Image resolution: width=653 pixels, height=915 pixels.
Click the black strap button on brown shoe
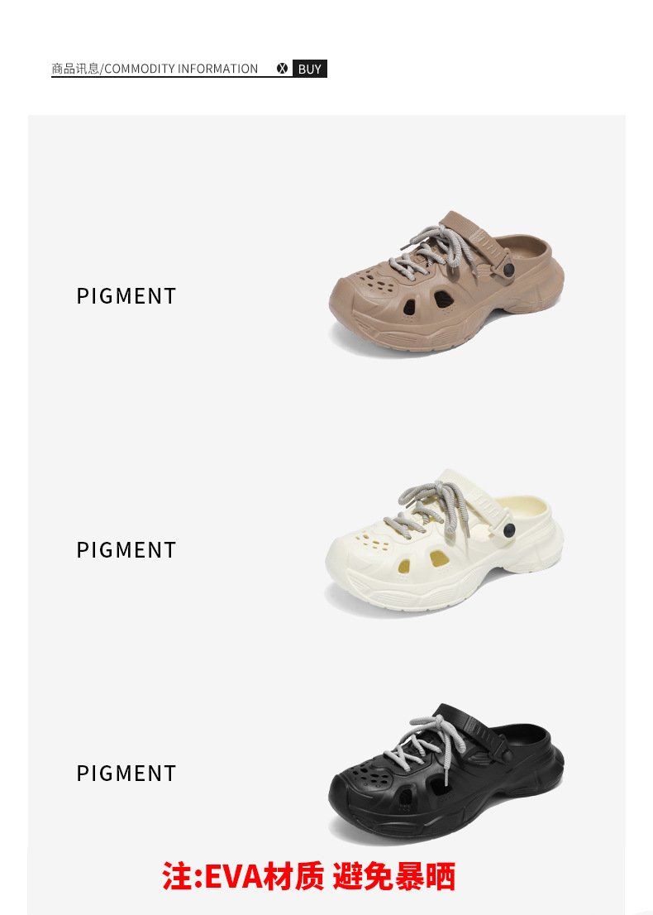point(508,270)
